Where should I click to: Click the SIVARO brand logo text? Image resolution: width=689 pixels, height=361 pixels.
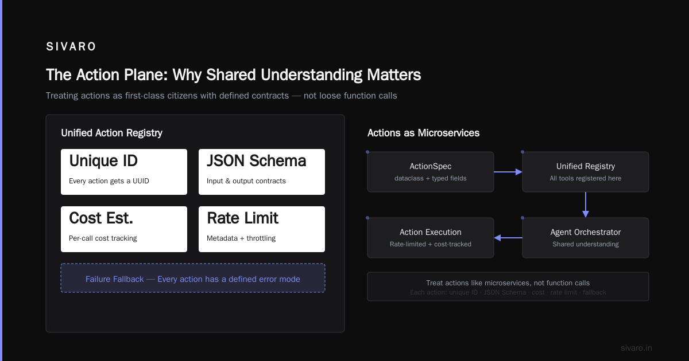71,47
